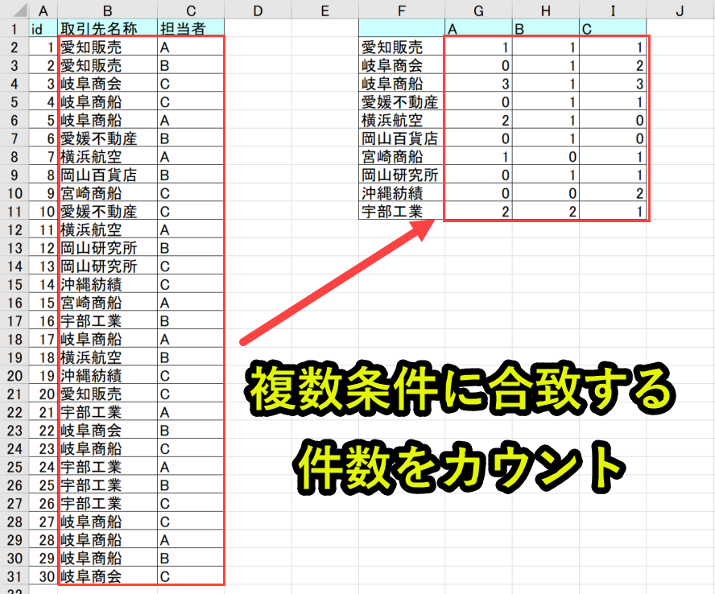715x594 pixels.
Task: Select column C header
Action: (x=191, y=10)
